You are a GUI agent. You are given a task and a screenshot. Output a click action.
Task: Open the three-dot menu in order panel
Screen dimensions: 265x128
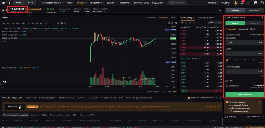(262, 17)
